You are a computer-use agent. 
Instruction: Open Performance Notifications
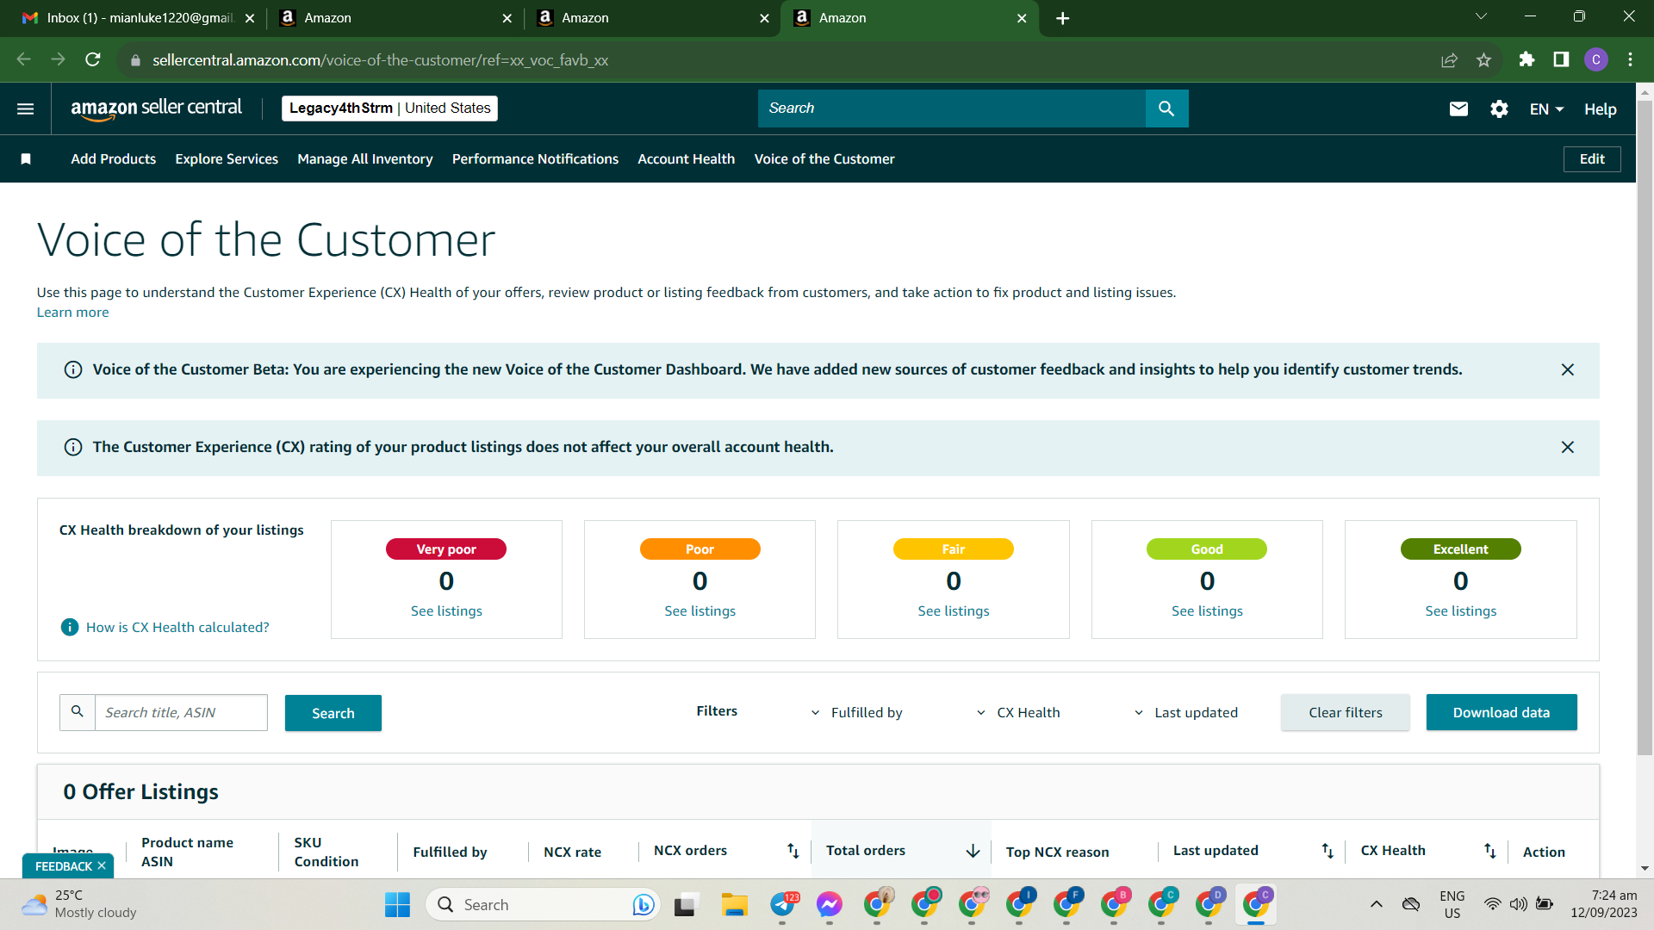point(535,159)
